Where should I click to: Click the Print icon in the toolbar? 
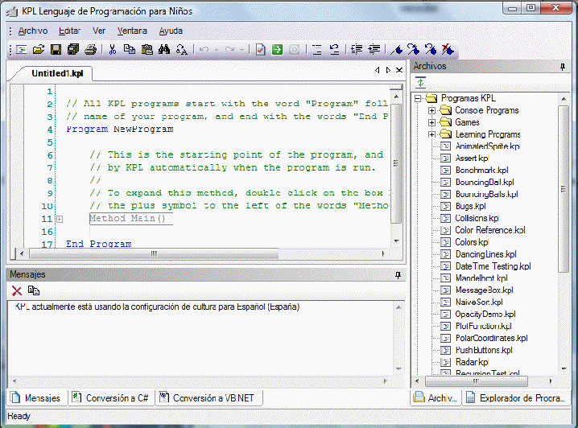pos(91,49)
